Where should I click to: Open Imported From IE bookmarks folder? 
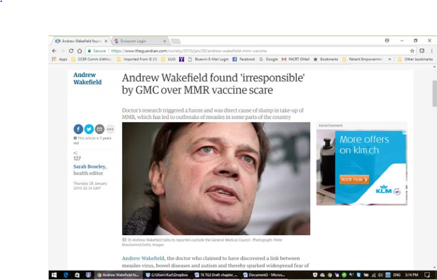137,59
